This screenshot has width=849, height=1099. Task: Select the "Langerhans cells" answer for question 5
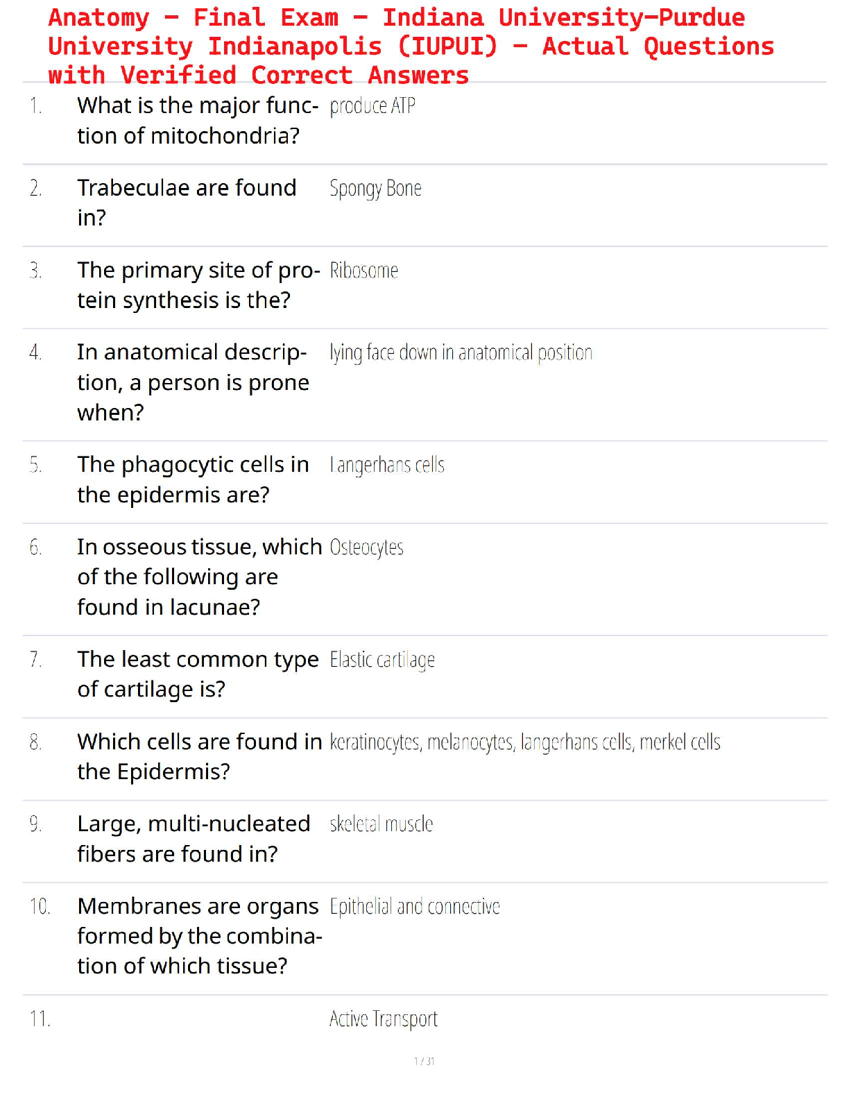coord(387,466)
